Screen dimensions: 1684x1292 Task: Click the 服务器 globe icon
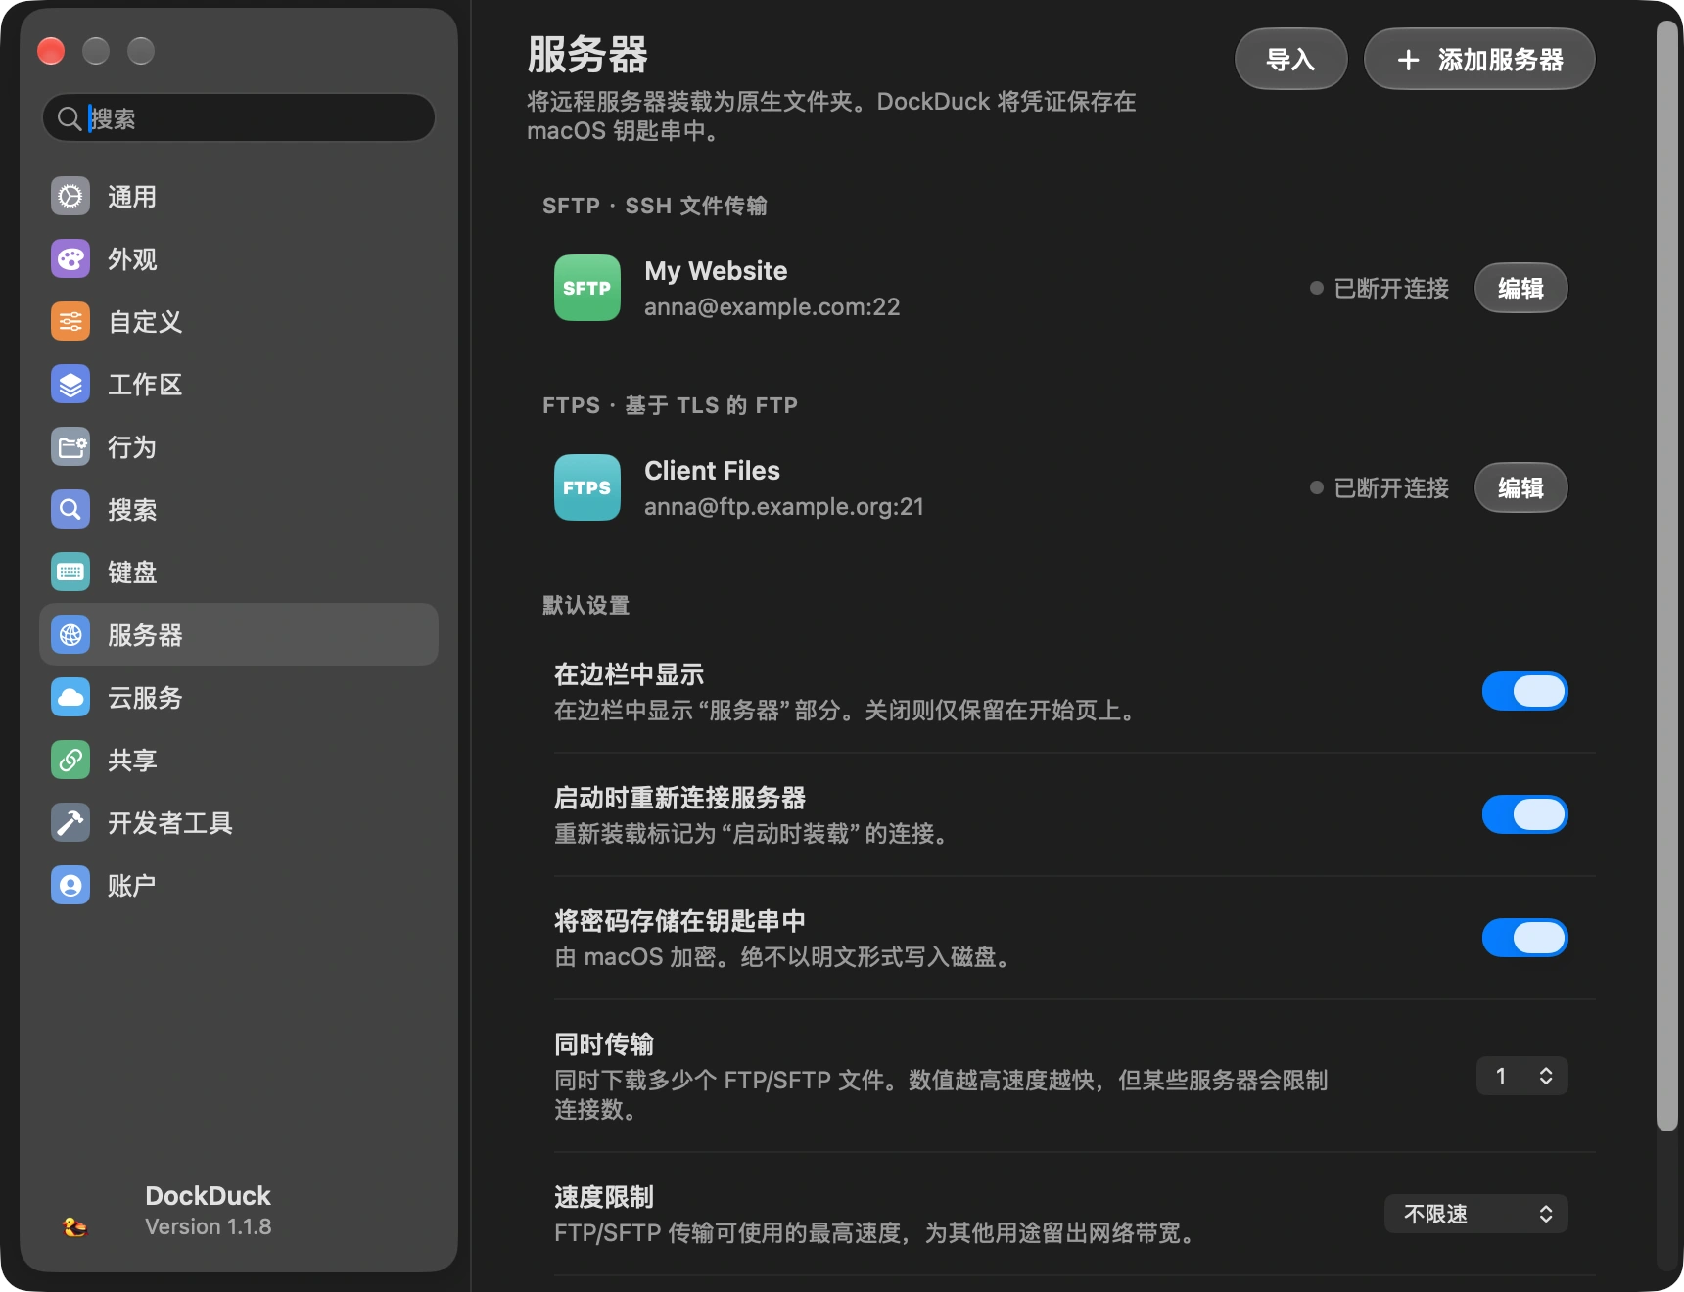click(x=70, y=635)
